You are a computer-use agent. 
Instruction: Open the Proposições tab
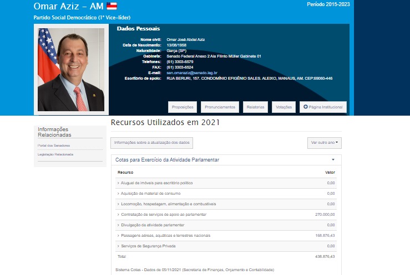point(183,107)
